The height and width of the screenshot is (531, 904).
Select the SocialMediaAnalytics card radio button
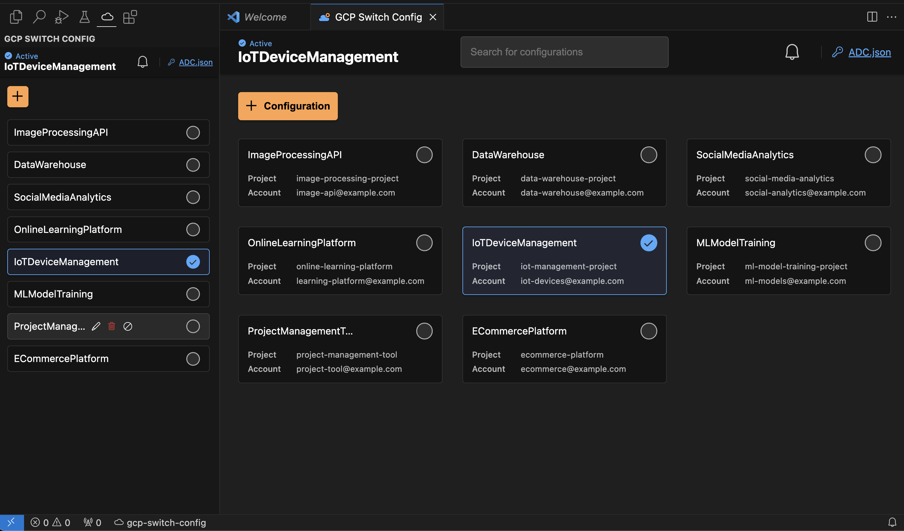pyautogui.click(x=873, y=155)
